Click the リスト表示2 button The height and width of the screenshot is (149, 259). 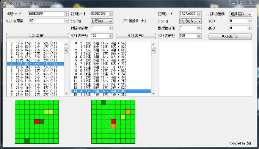pos(136,36)
